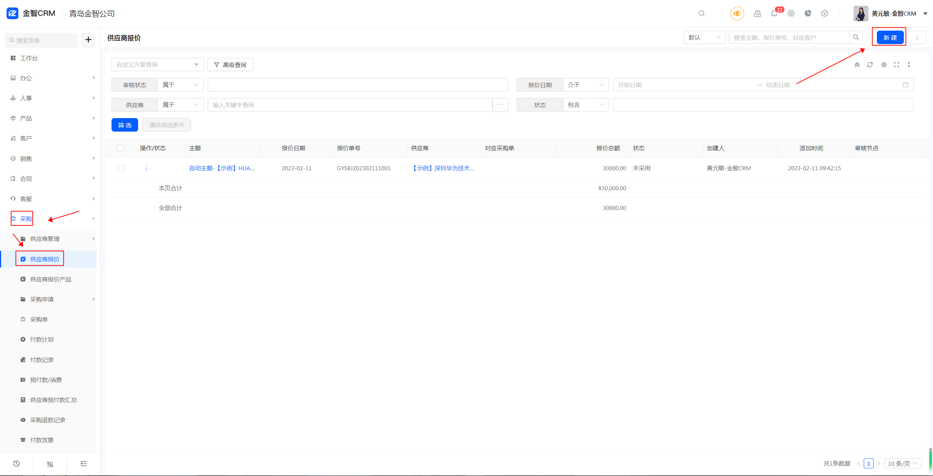Select the header select-all checkbox
This screenshot has width=933, height=476.
click(121, 148)
